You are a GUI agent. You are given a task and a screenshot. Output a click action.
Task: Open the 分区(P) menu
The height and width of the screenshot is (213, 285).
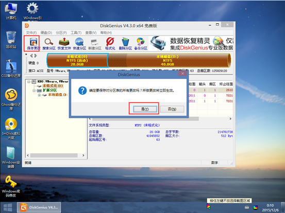click(x=61, y=32)
